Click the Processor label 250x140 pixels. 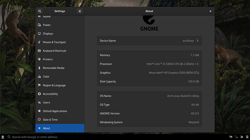pyautogui.click(x=106, y=64)
